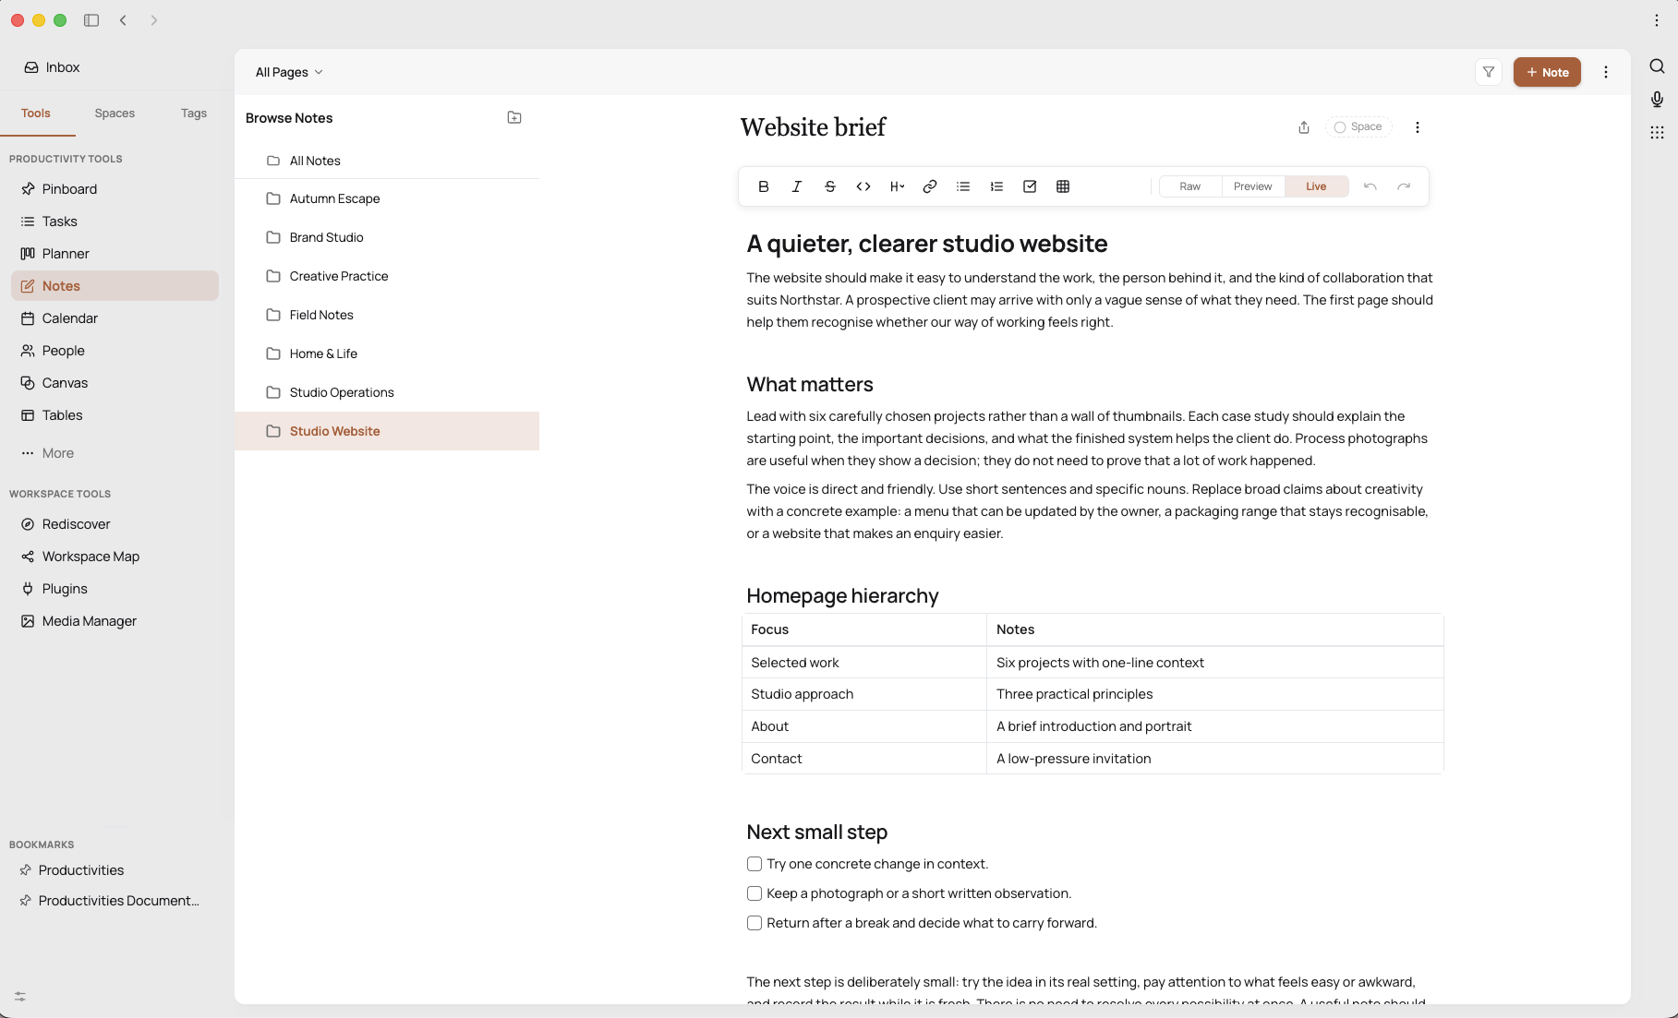
Task: Apply strikethrough formatting
Action: pos(829,186)
